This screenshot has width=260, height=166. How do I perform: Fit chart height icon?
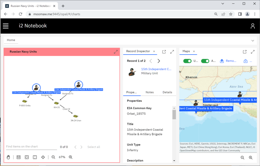click(x=35, y=157)
